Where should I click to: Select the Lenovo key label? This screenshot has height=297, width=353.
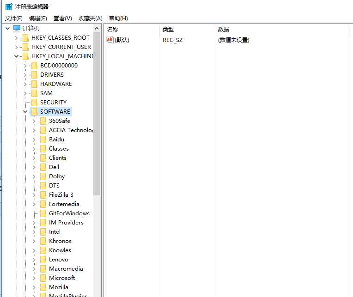pos(59,260)
